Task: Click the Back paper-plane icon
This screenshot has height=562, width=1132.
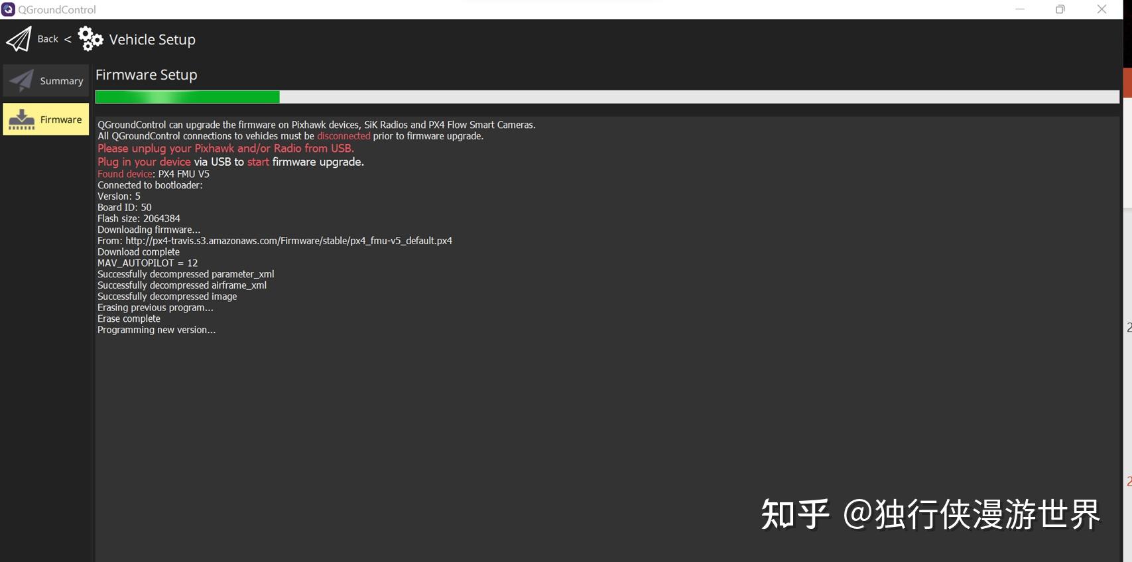Action: 19,39
